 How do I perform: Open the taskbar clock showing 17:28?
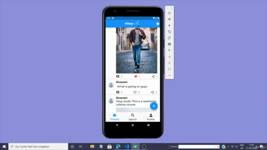251,146
